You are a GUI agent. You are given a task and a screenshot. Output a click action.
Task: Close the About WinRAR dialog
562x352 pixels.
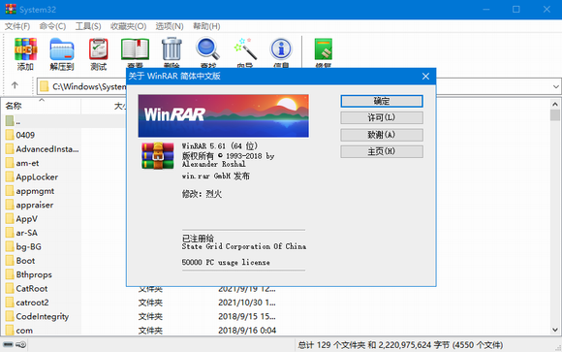[425, 76]
